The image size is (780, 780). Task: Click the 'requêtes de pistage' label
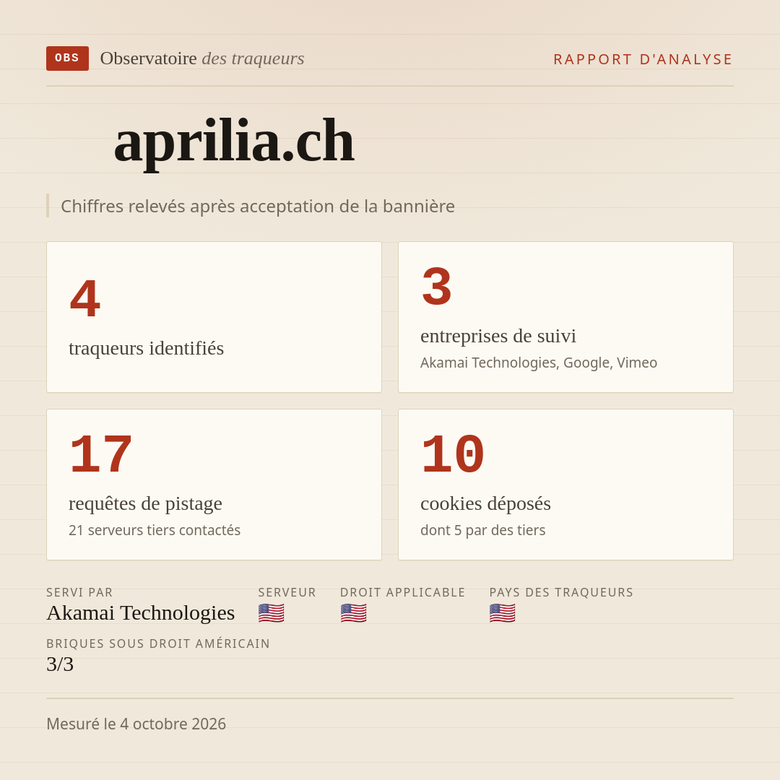pyautogui.click(x=145, y=503)
